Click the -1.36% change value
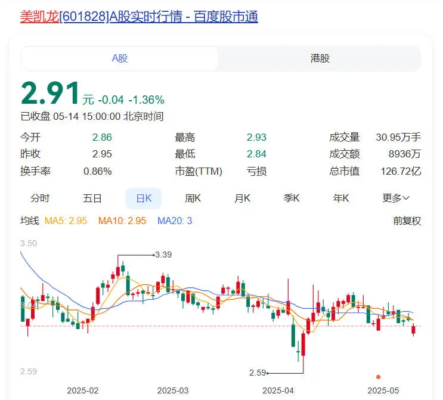This screenshot has height=400, width=443. click(x=146, y=100)
